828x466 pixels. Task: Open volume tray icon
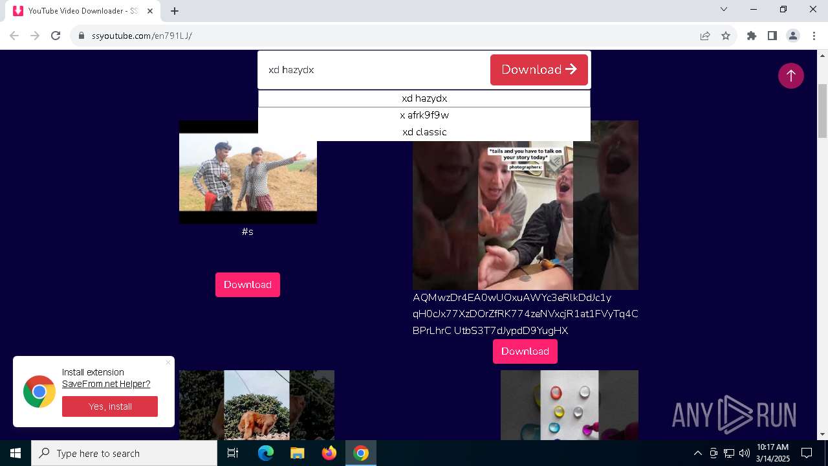(x=744, y=453)
